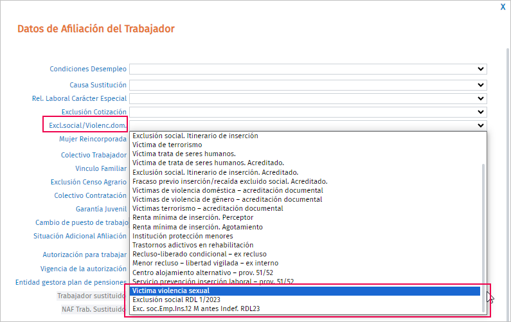Click the Excl.social/Violenc.dom. label
The height and width of the screenshot is (322, 511).
pos(87,125)
